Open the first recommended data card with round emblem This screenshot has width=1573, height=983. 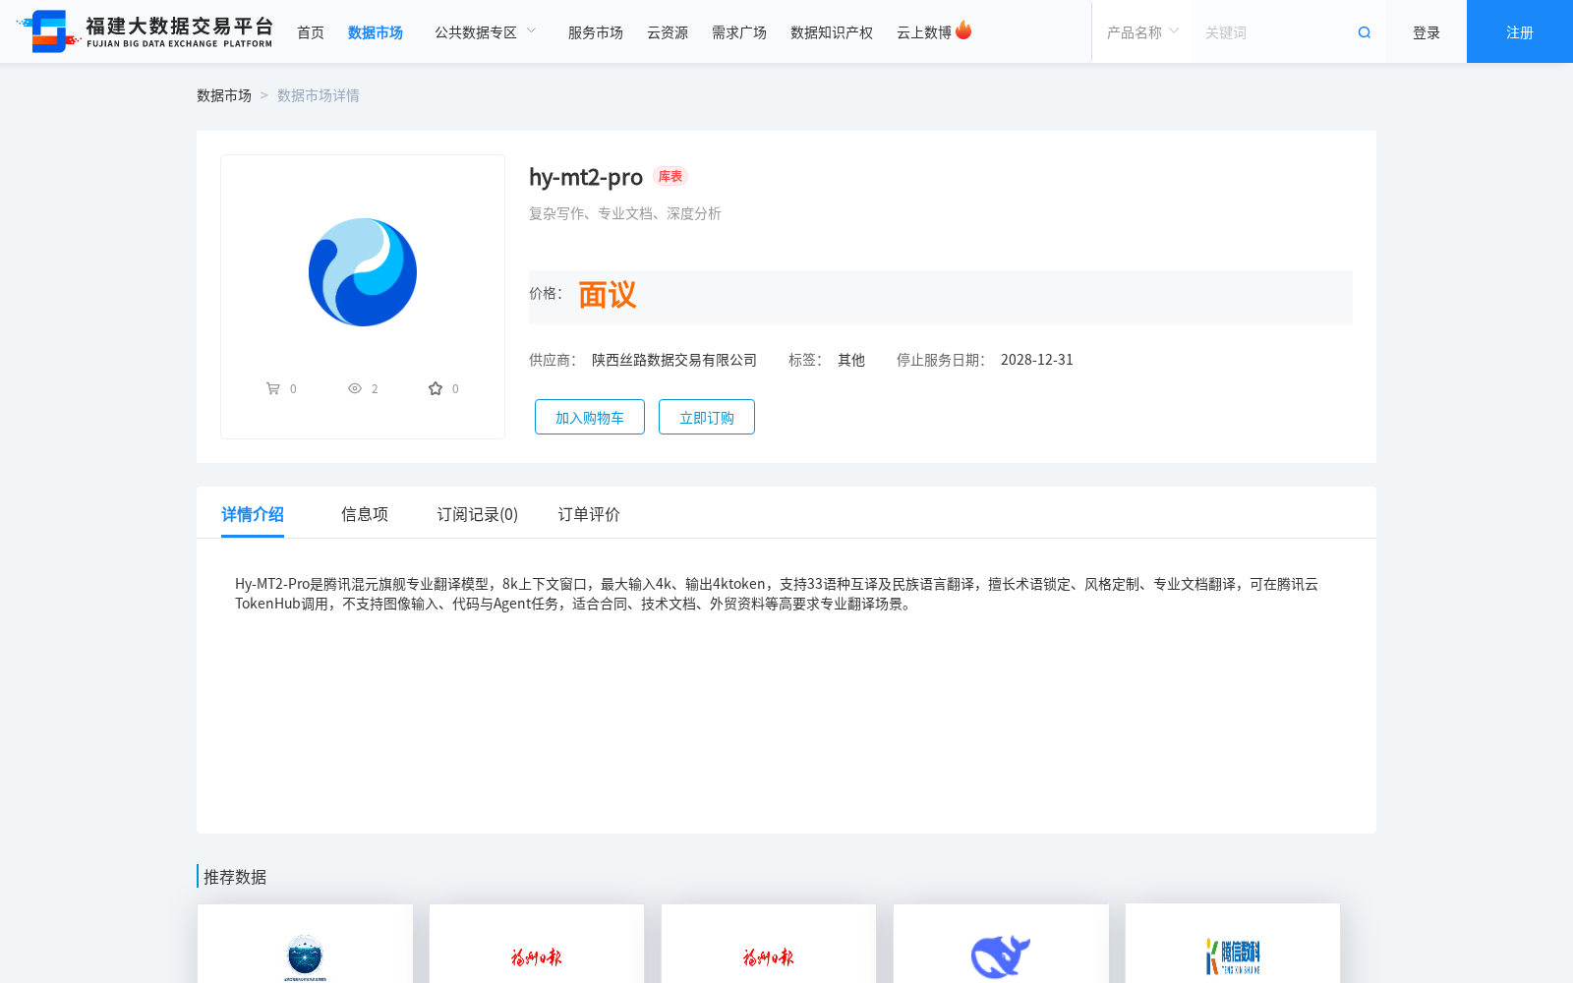coord(305,944)
